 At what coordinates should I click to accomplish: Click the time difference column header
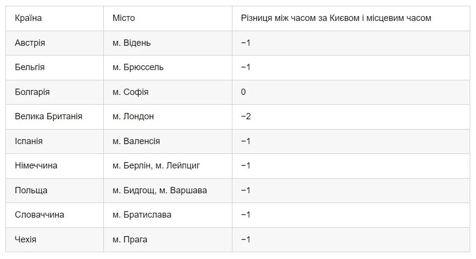pos(336,18)
